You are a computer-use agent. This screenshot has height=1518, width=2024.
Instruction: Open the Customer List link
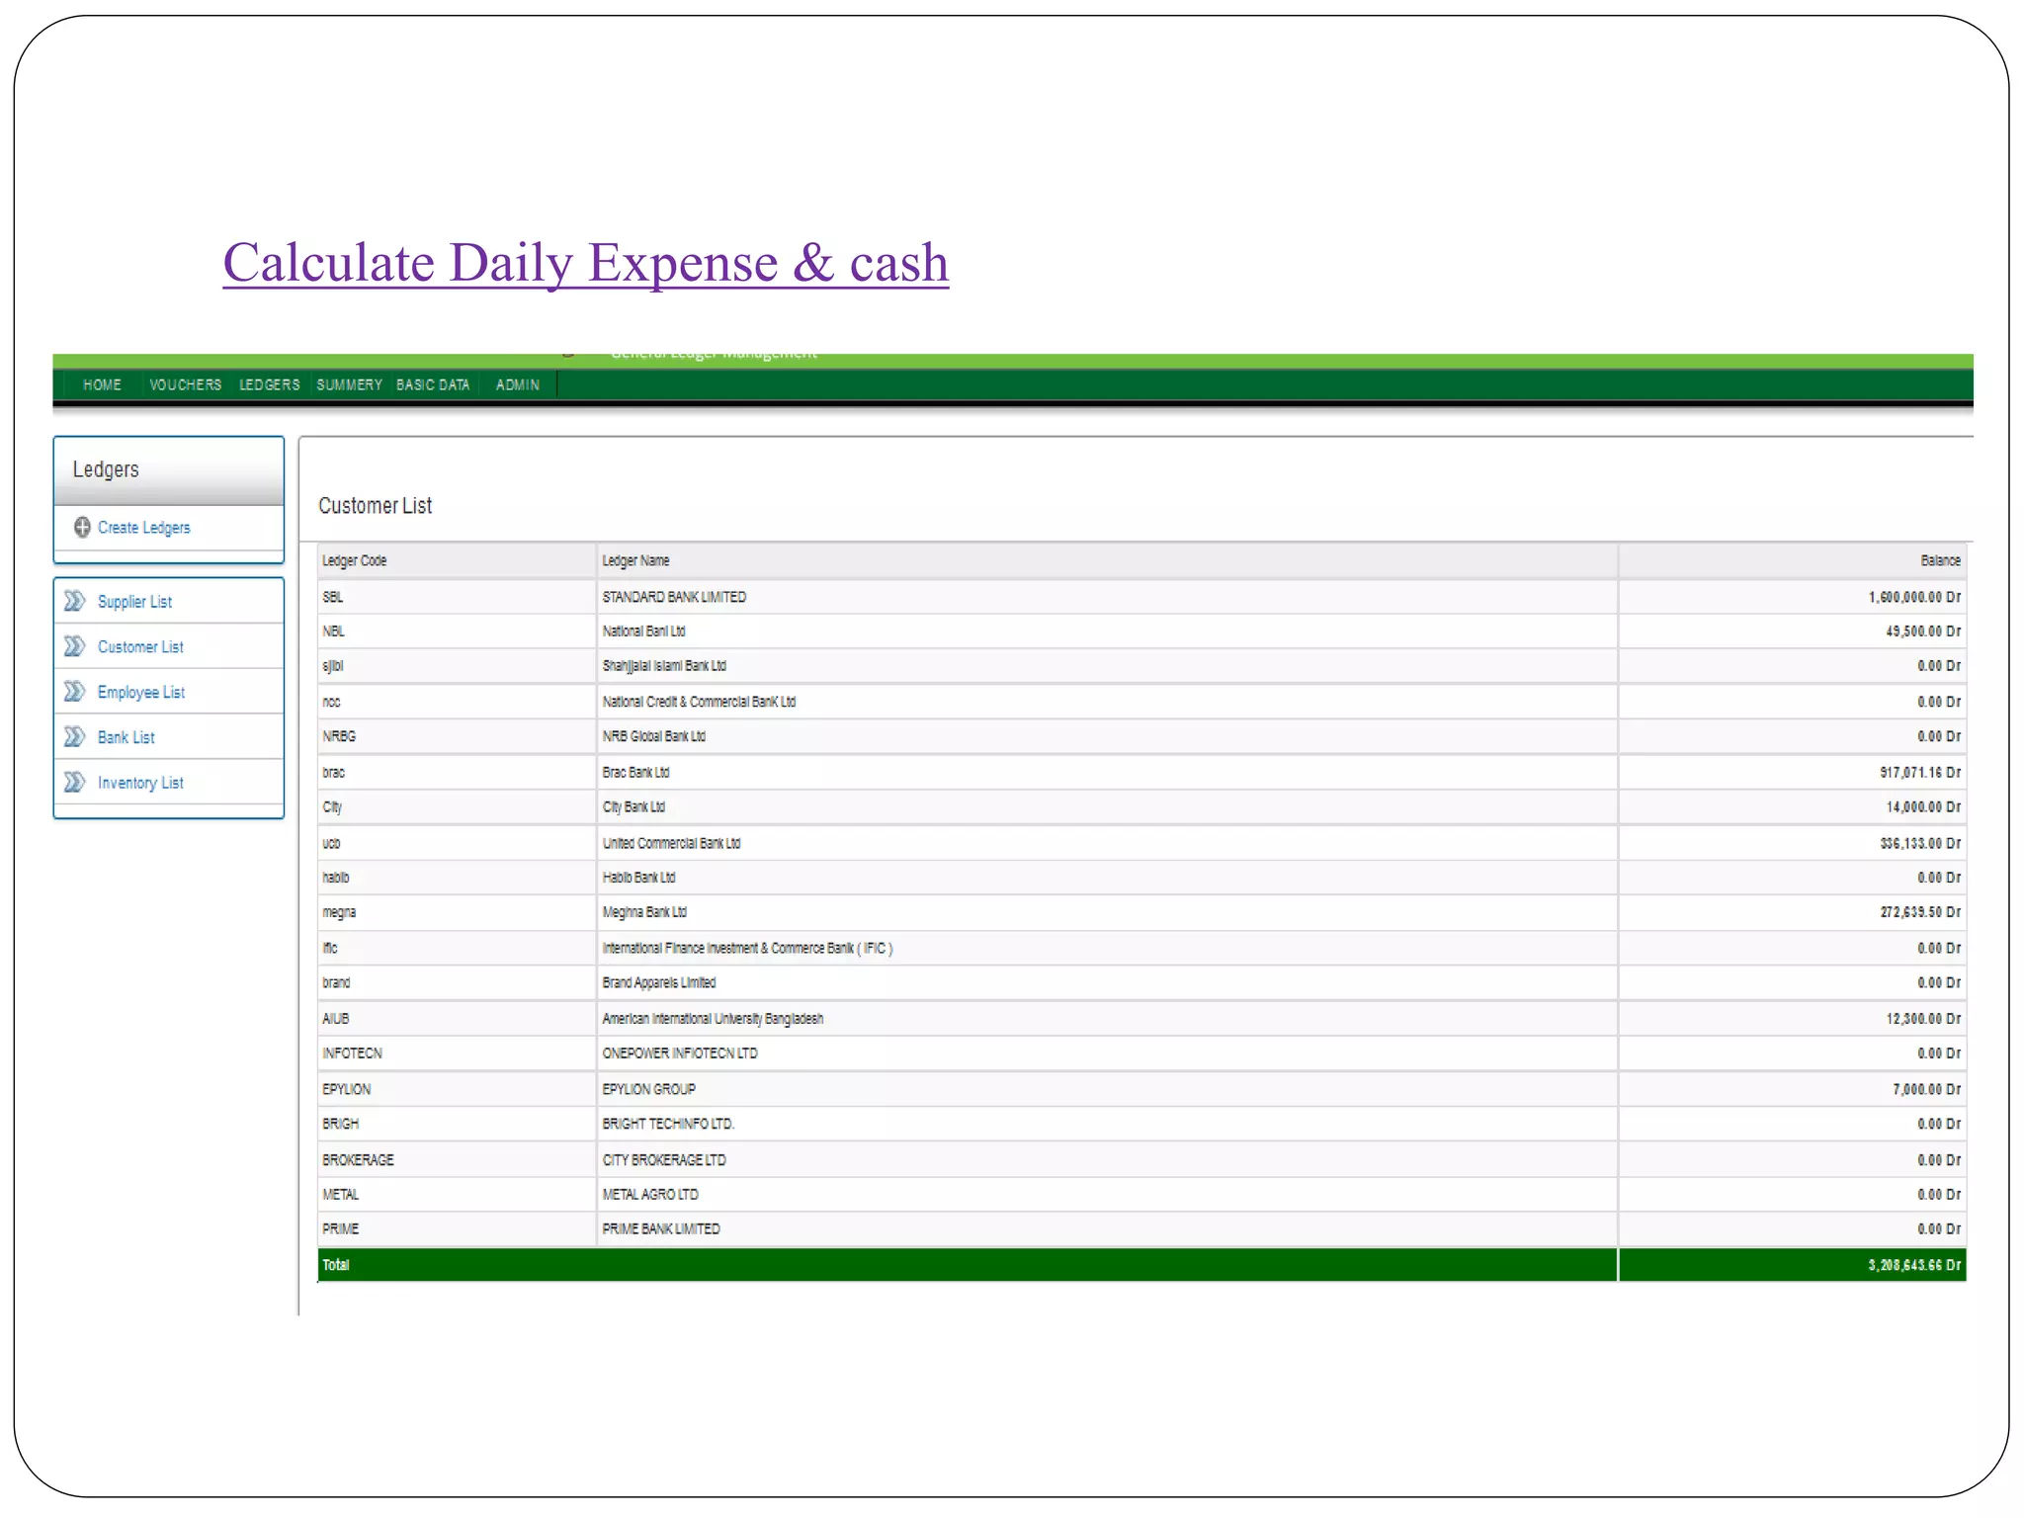[x=140, y=647]
